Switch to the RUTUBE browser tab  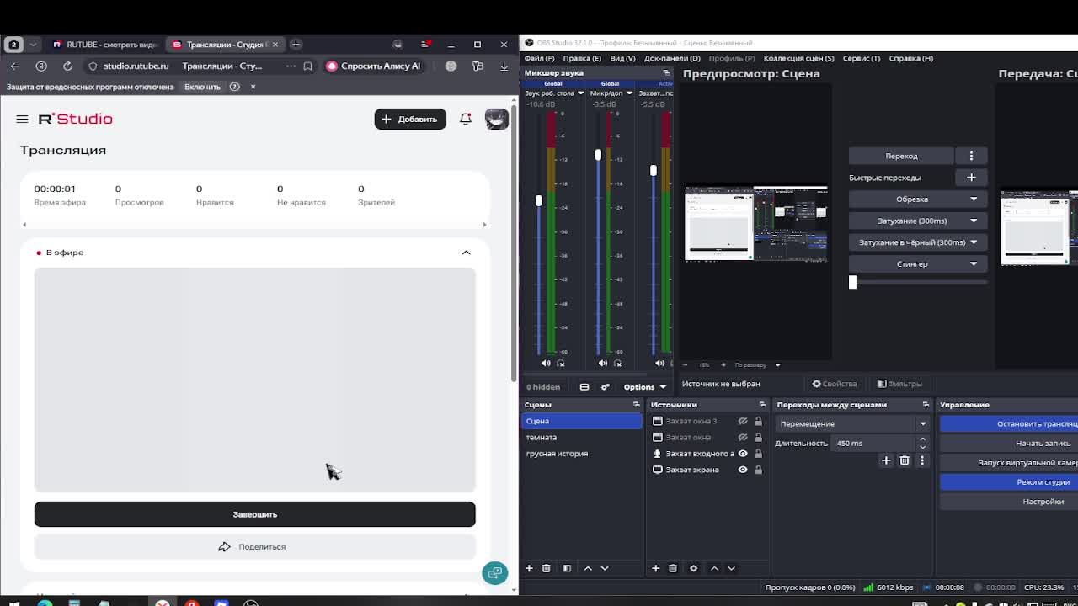point(104,45)
